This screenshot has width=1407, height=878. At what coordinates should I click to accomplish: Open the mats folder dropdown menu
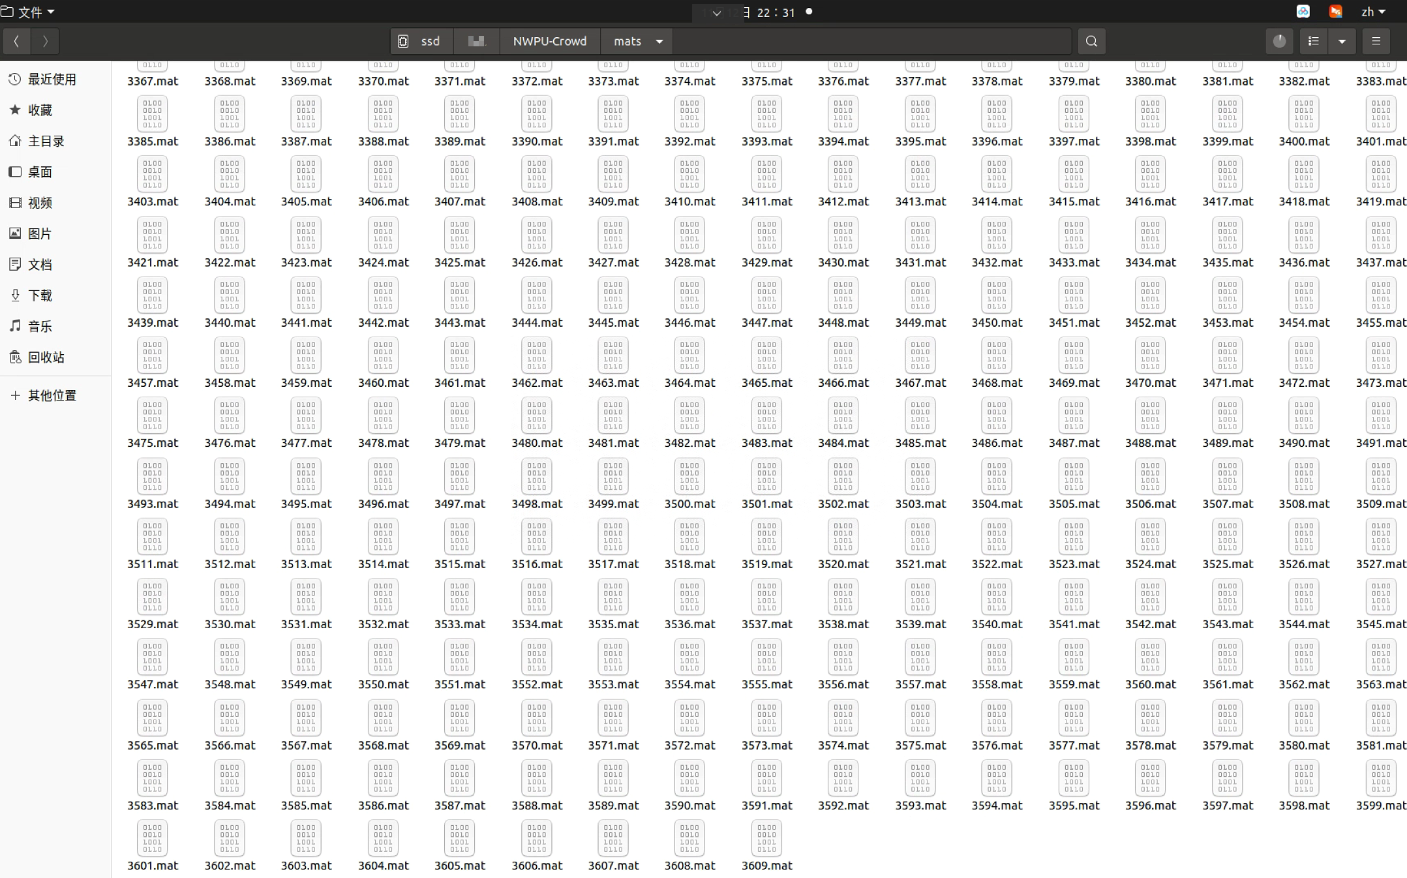pyautogui.click(x=659, y=41)
